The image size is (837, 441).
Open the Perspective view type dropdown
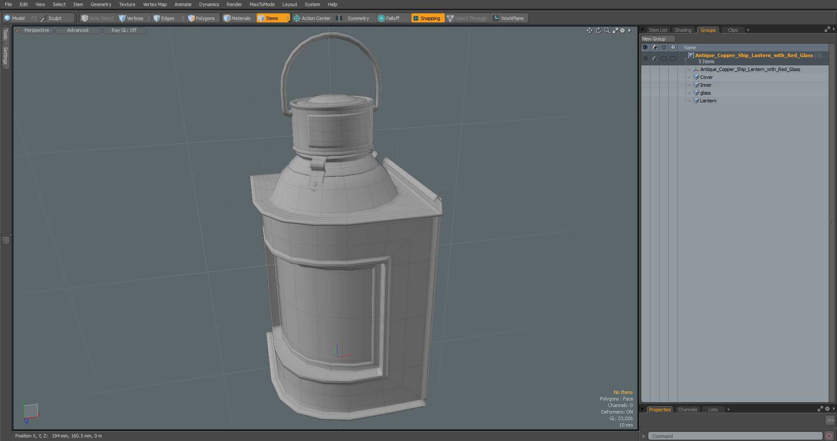(x=37, y=31)
